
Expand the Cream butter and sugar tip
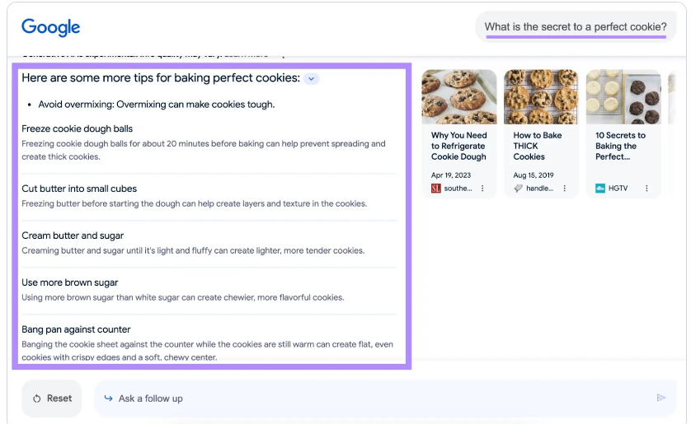73,235
